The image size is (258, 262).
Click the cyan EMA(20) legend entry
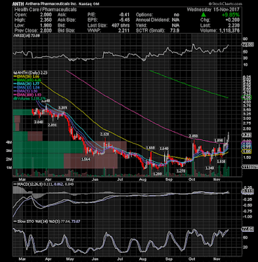click(26, 83)
